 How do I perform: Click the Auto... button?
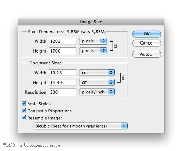(x=147, y=54)
